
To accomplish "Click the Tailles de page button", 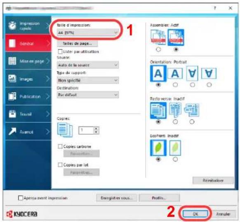I will 77,43.
